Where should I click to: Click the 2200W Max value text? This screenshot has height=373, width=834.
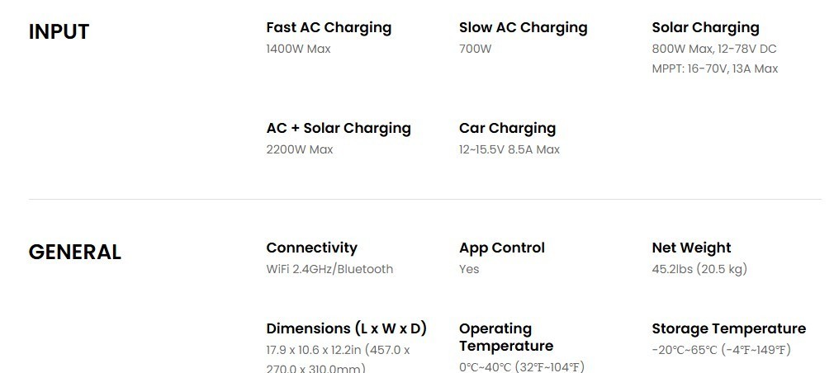click(x=300, y=150)
